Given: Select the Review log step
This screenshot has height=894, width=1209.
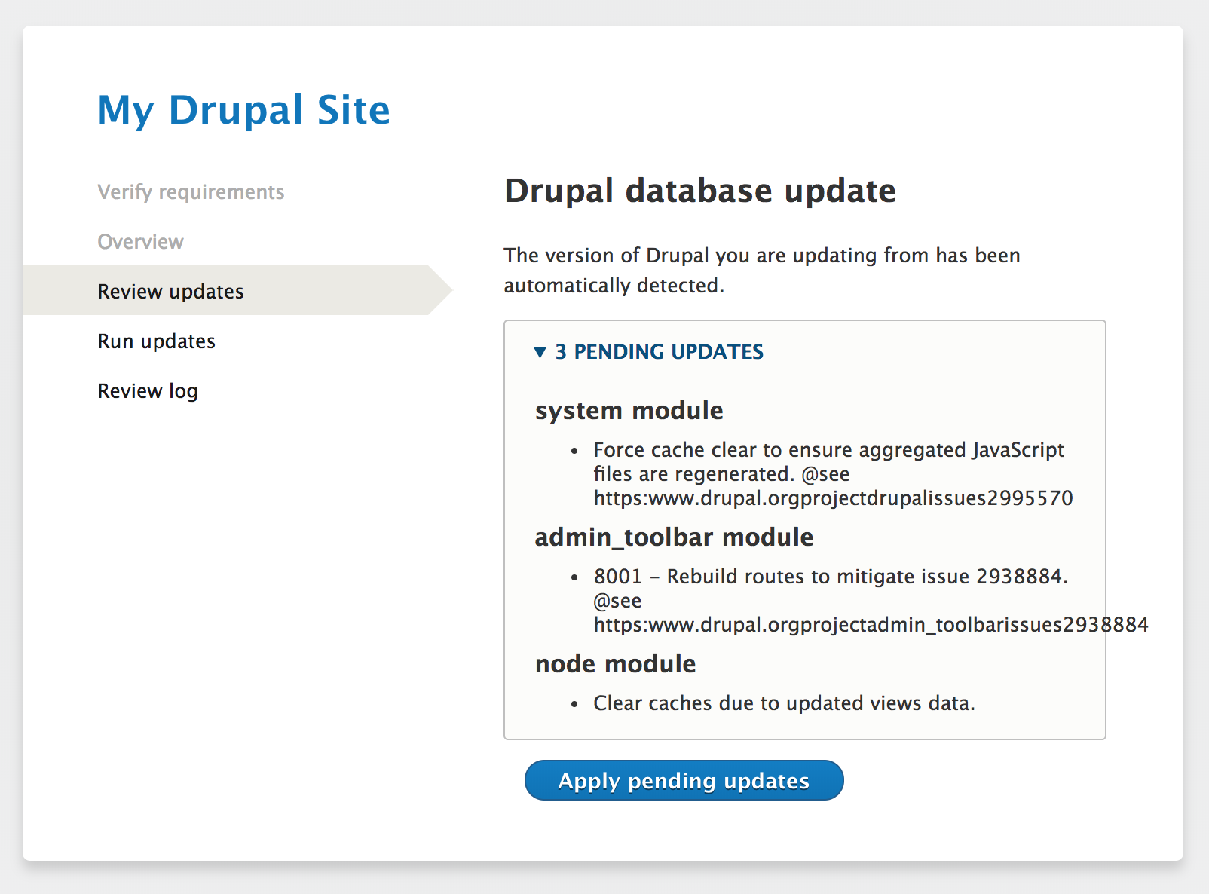Looking at the screenshot, I should pyautogui.click(x=148, y=391).
